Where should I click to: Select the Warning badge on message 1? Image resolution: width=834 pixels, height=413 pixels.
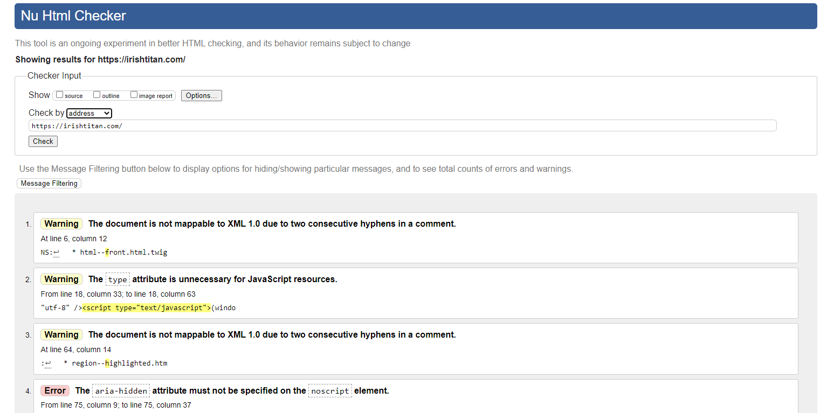pyautogui.click(x=61, y=223)
